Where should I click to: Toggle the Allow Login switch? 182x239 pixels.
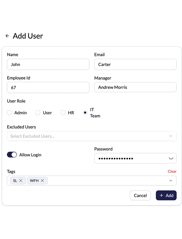[12, 155]
